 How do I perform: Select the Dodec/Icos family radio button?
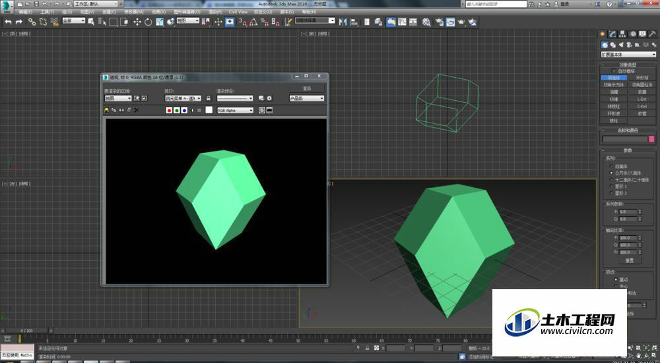click(x=611, y=180)
